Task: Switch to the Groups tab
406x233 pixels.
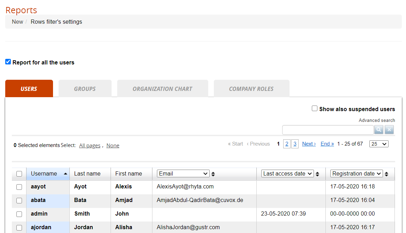Action: (x=85, y=89)
